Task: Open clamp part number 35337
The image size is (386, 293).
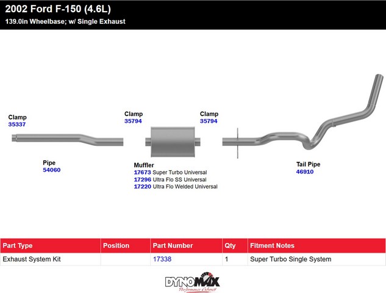Action: (x=17, y=125)
